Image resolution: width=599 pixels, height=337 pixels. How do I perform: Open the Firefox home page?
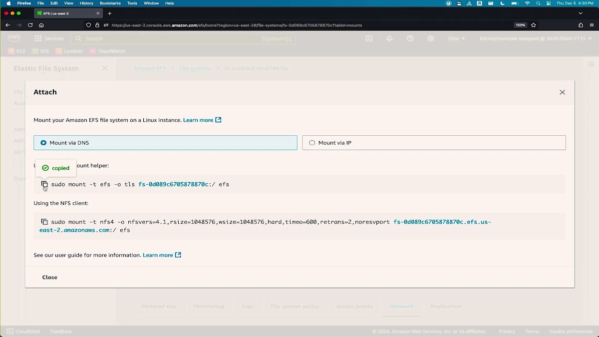41,25
